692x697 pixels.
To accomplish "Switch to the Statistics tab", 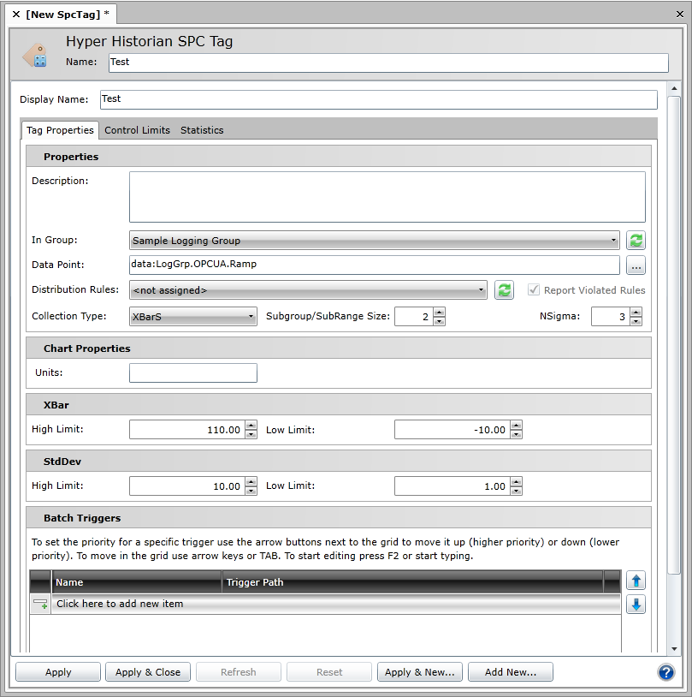I will 202,130.
